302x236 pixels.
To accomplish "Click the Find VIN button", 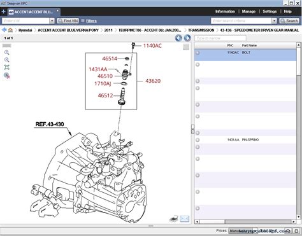I will click(68, 21).
